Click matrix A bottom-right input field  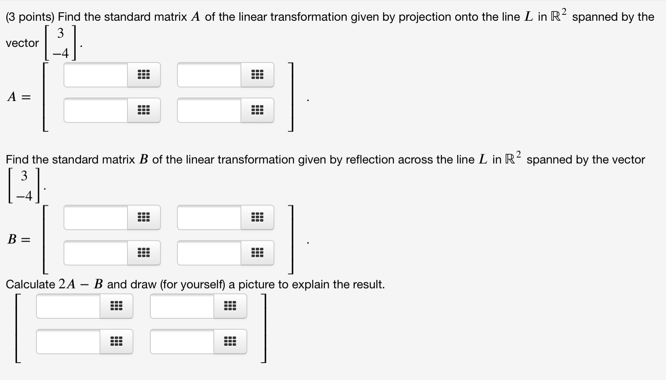click(x=210, y=110)
